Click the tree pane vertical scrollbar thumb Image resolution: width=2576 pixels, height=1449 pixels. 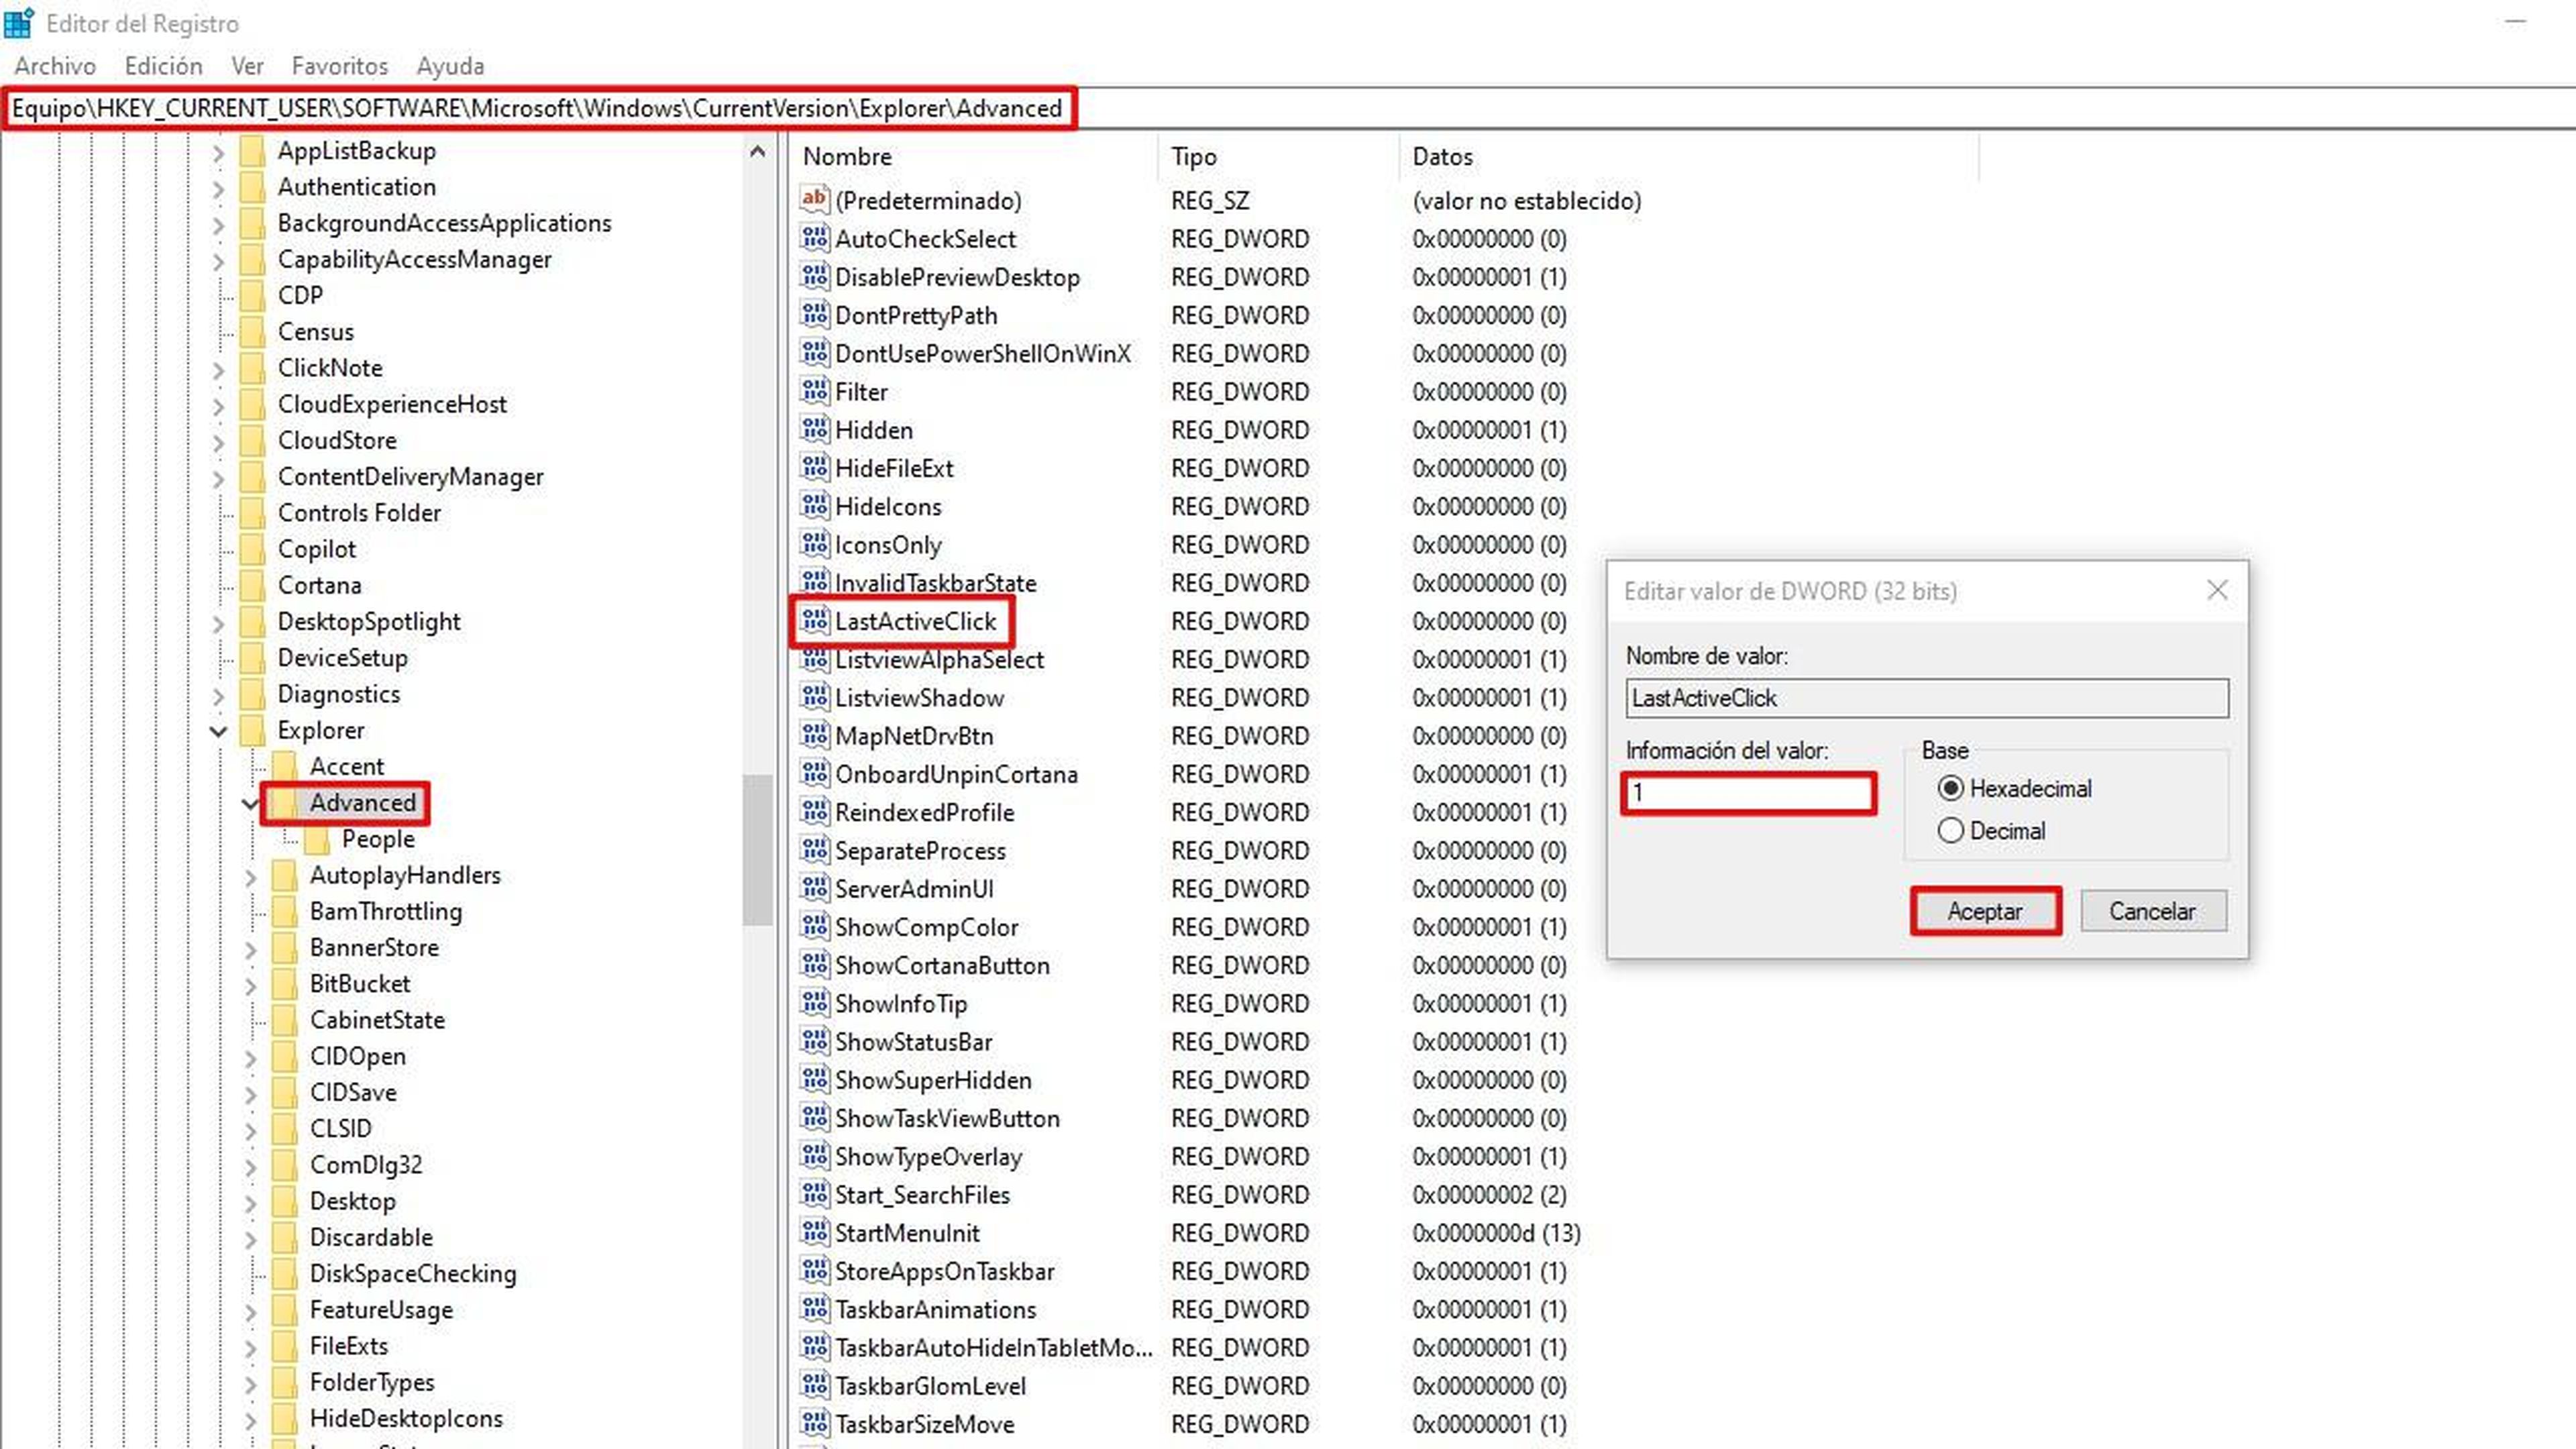click(x=757, y=851)
